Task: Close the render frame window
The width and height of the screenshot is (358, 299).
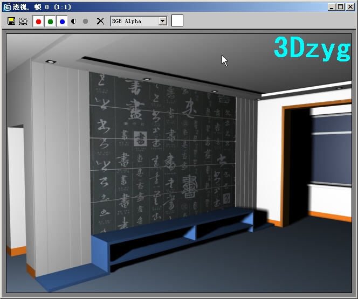Action: coord(350,7)
